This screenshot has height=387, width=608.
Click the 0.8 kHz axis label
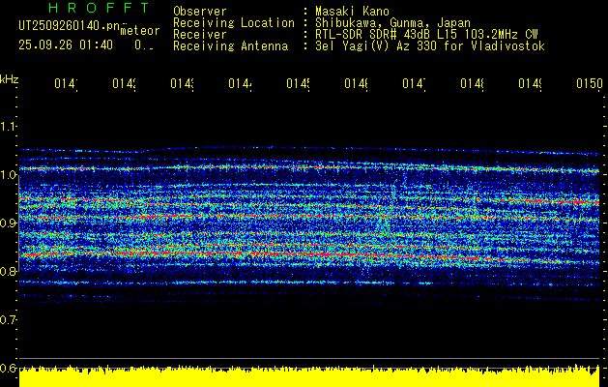(x=8, y=272)
